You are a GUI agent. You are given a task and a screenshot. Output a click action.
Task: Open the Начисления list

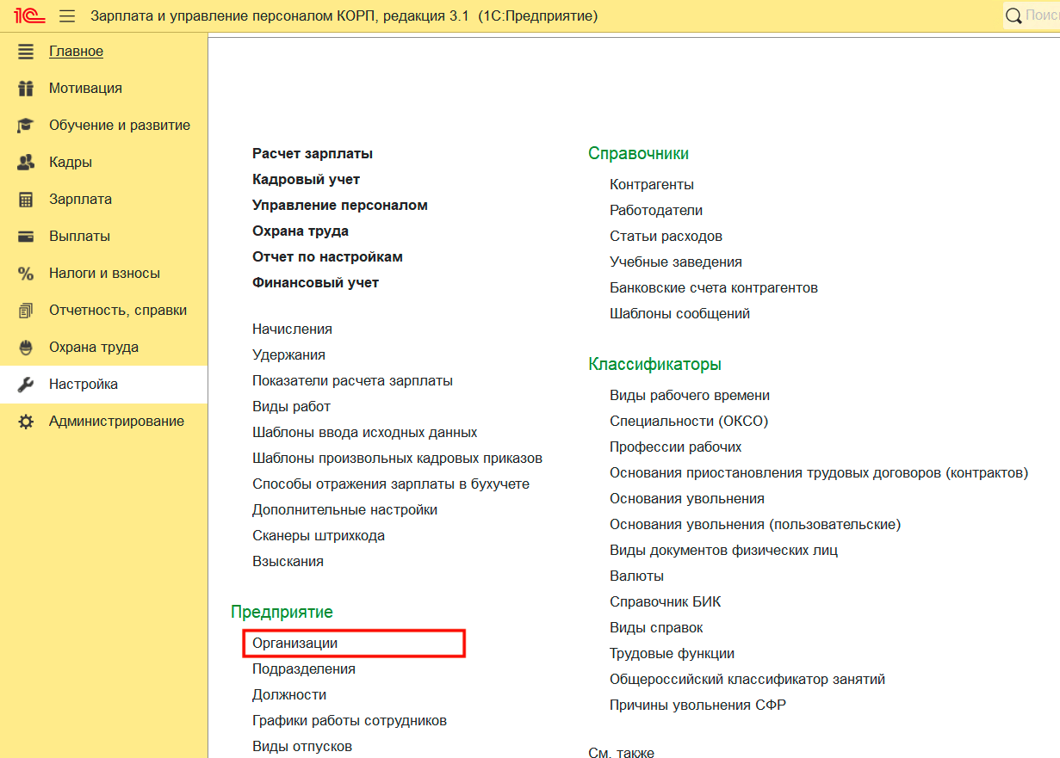(x=292, y=330)
